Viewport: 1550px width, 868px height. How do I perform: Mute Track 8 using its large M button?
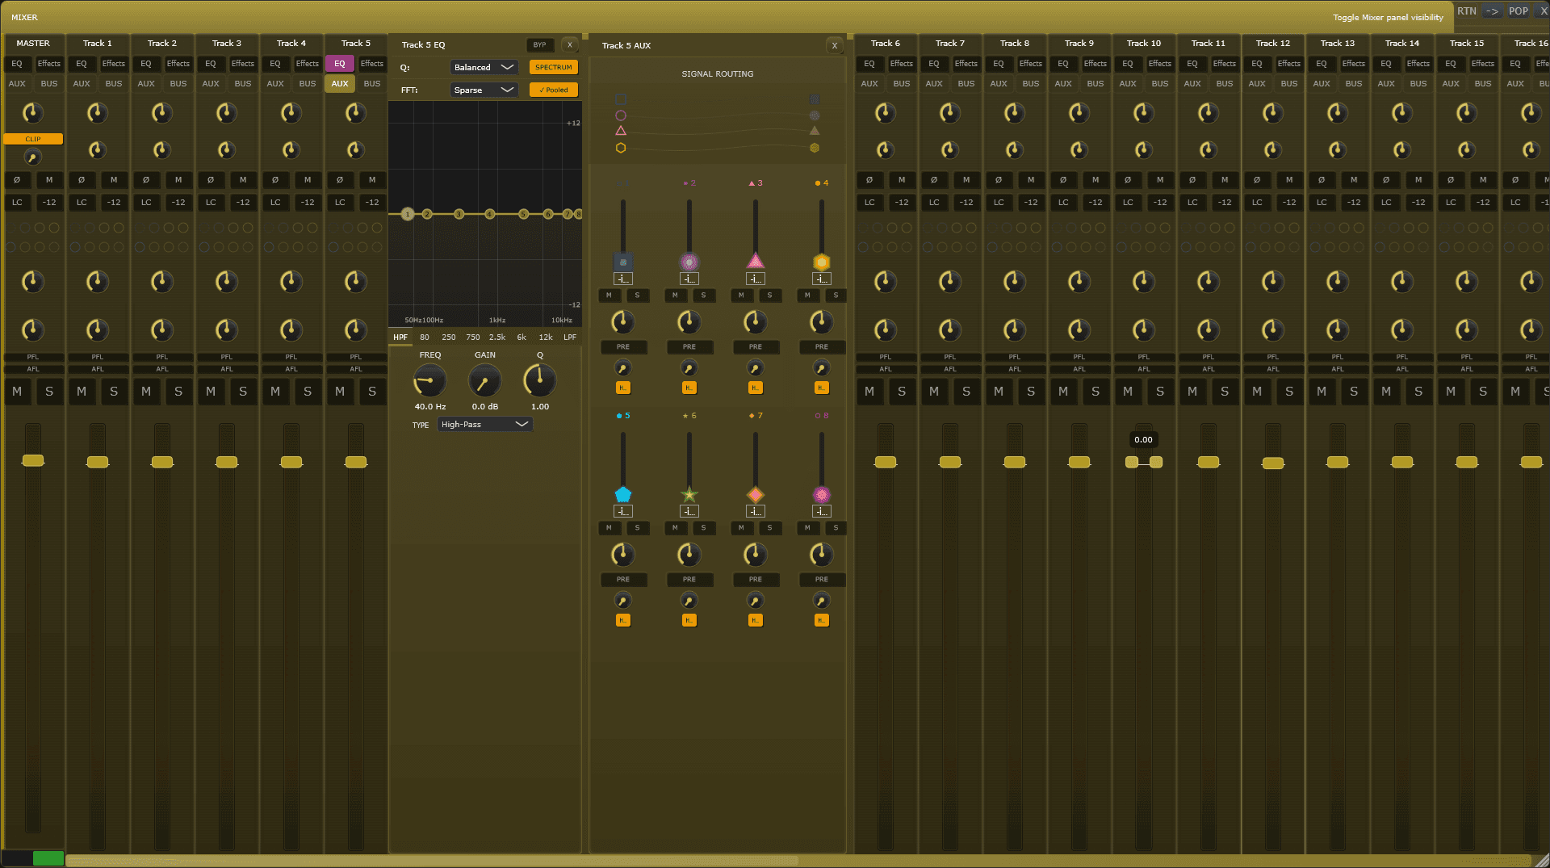point(999,392)
